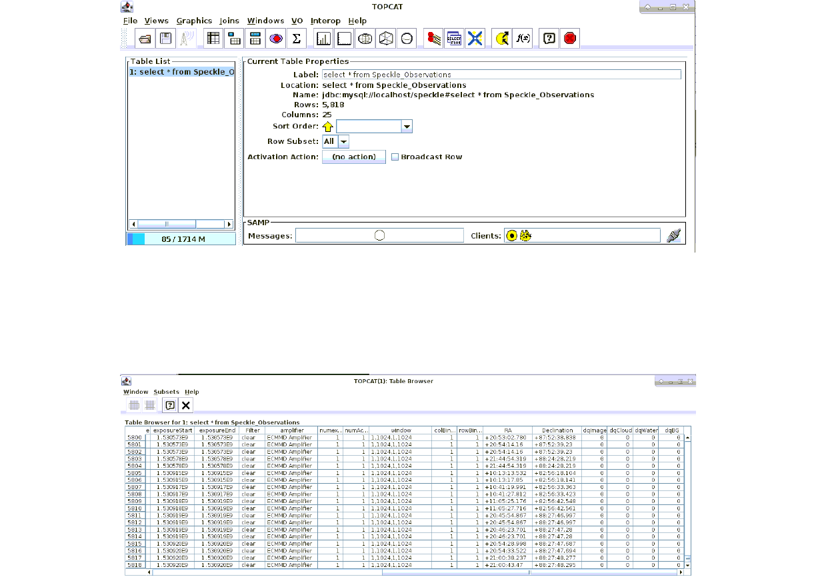Click the first greyed grid icon in Table Browser
The image size is (816, 585).
(134, 405)
